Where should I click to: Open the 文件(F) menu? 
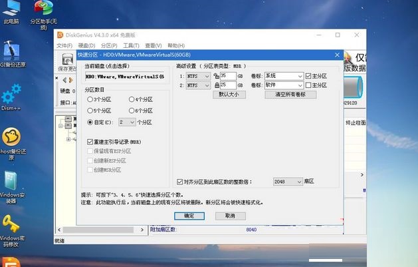tap(64, 46)
